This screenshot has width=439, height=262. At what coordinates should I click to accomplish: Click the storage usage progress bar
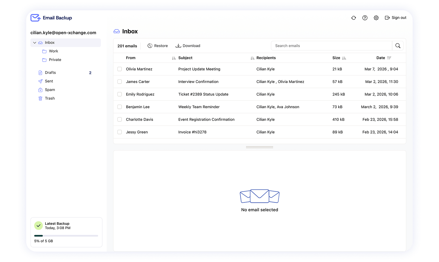66,236
